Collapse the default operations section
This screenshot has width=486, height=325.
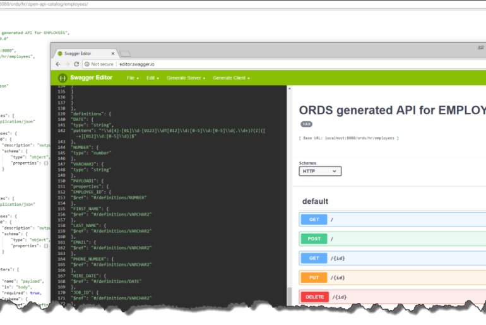pyautogui.click(x=315, y=201)
